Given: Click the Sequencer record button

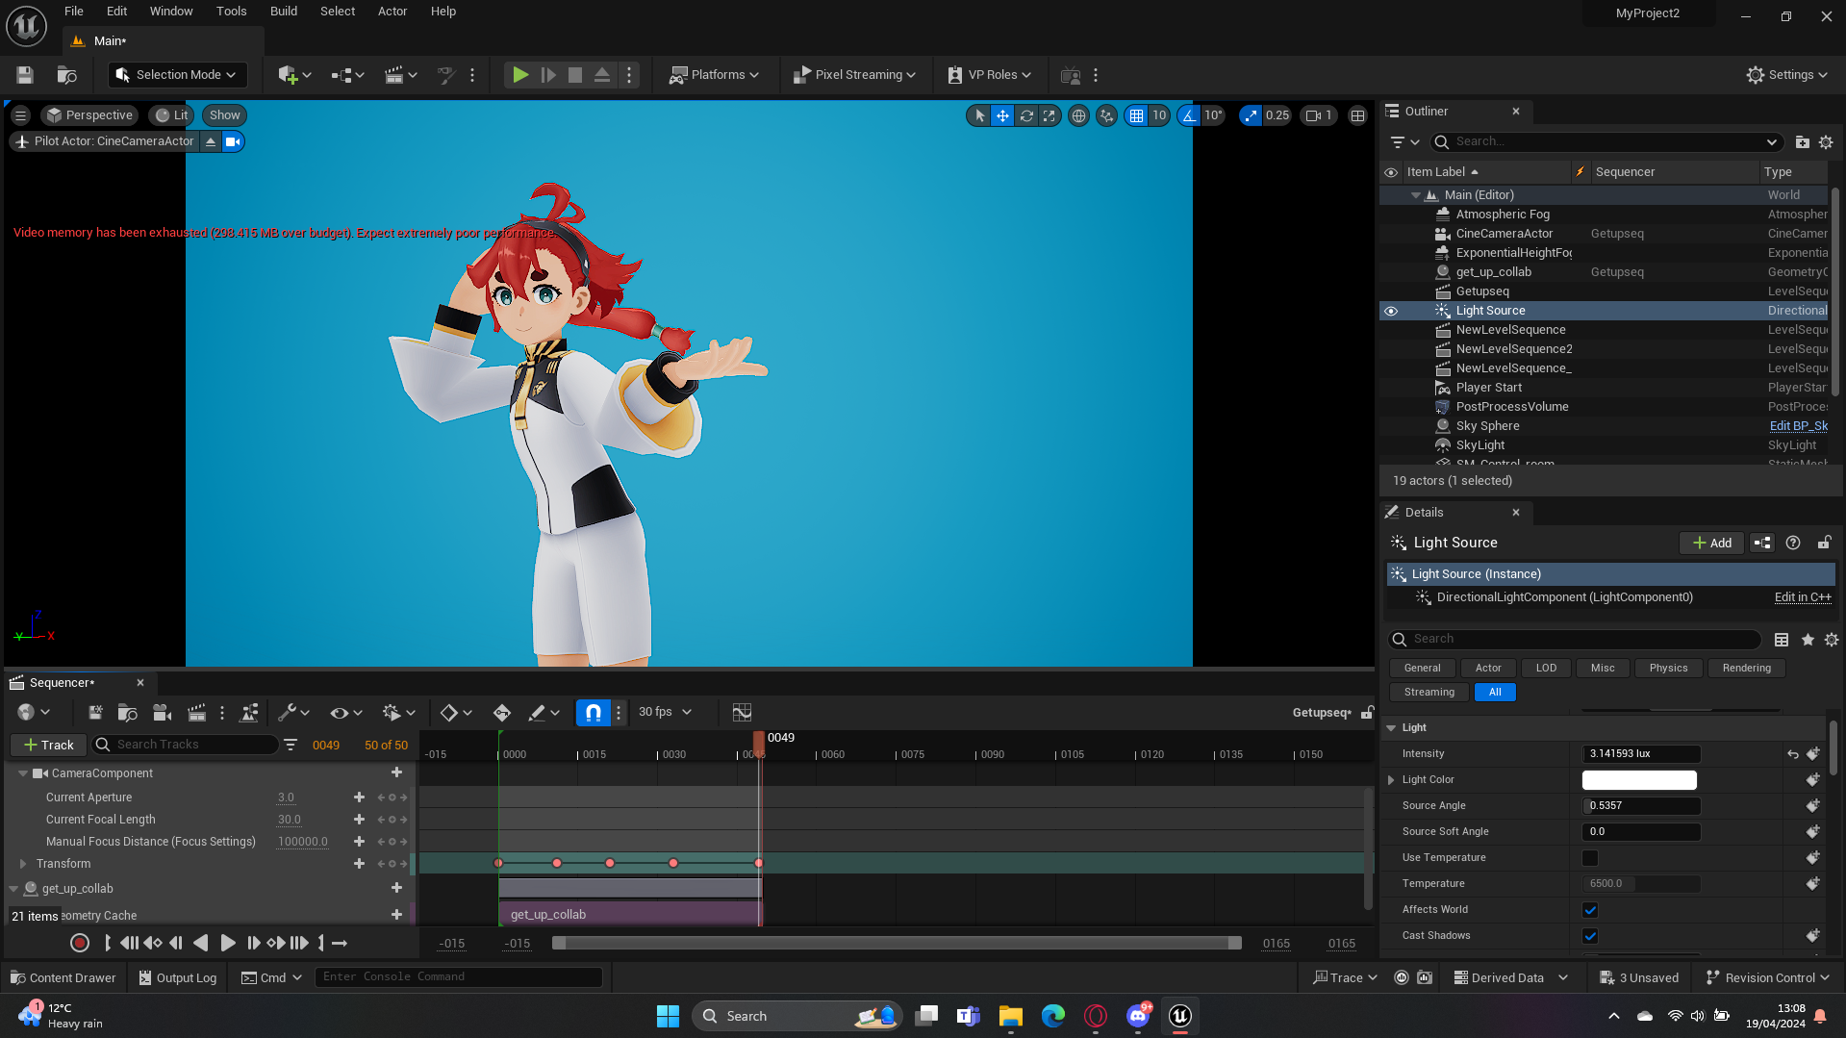Looking at the screenshot, I should [80, 944].
